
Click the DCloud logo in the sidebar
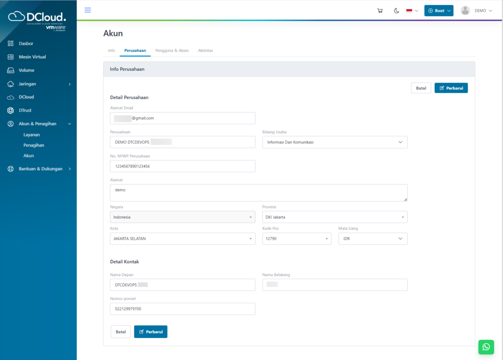37,21
